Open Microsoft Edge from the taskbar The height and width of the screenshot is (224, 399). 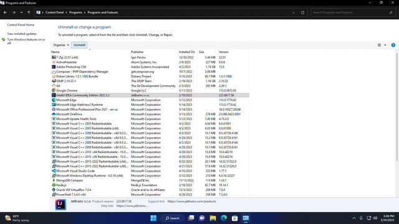click(x=224, y=218)
